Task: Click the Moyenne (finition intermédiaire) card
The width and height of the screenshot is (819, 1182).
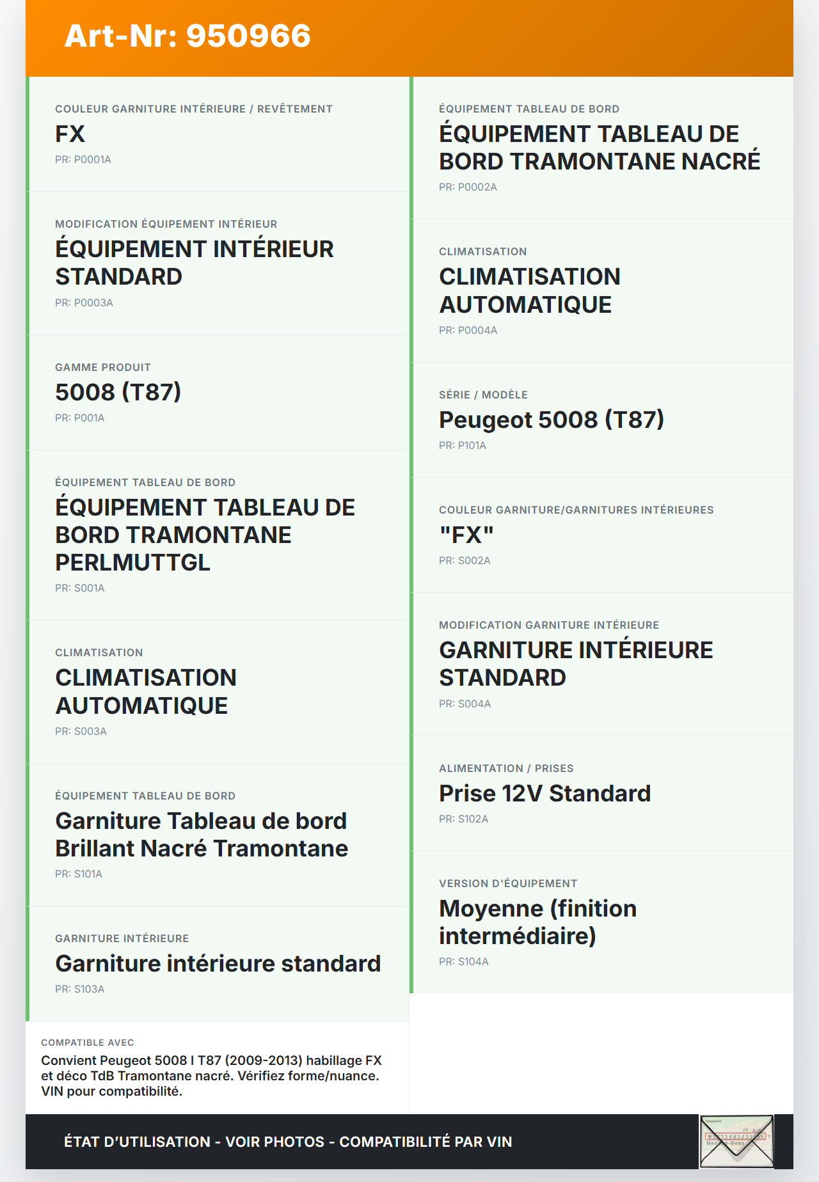Action: click(601, 922)
